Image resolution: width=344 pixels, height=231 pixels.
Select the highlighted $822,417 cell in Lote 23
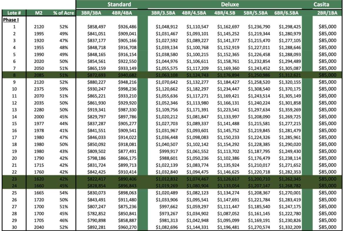[x=96, y=179]
